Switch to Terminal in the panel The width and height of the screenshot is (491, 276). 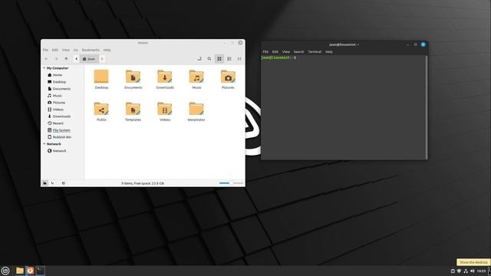41,271
